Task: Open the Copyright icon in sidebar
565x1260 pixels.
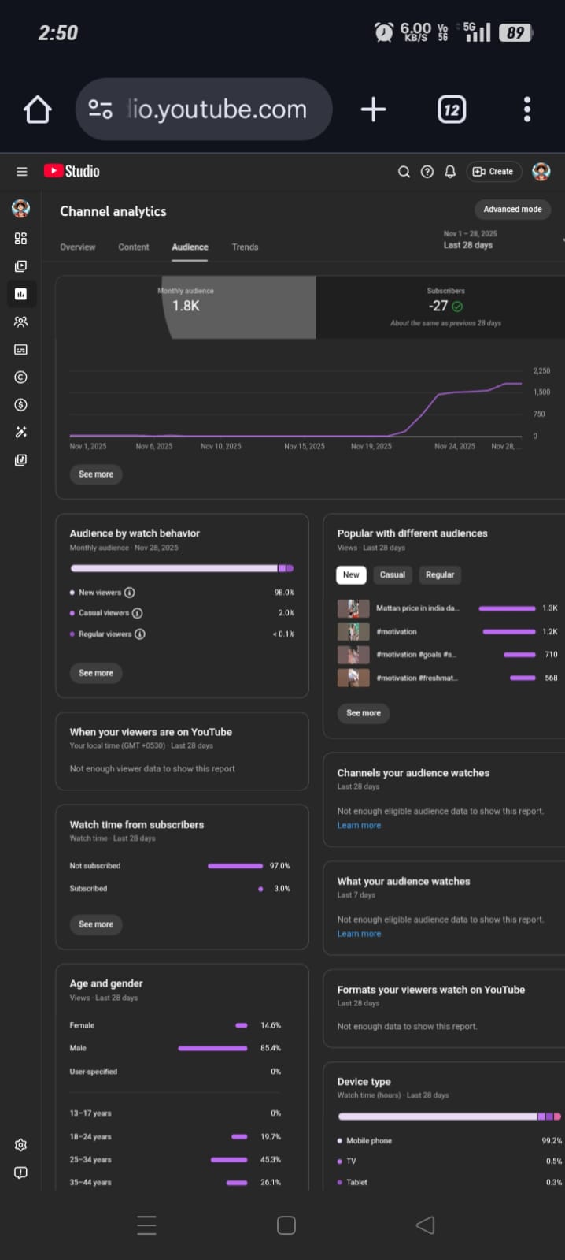Action: [x=20, y=377]
